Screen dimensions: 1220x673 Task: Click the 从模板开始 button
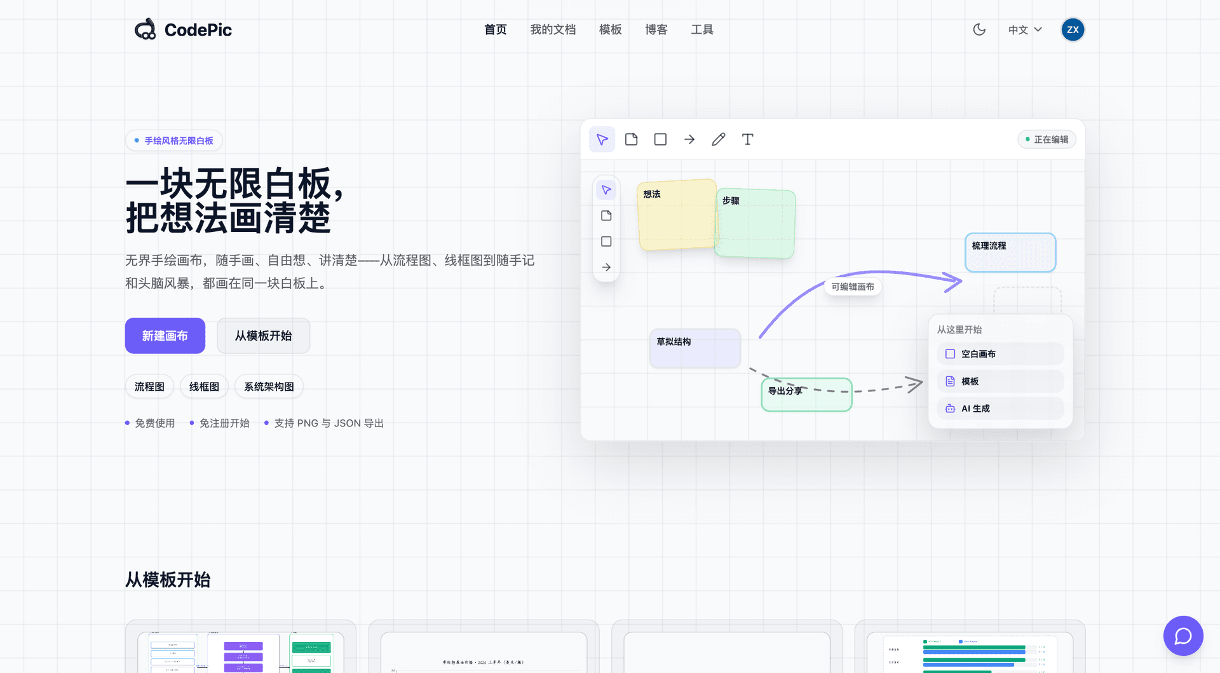click(263, 336)
